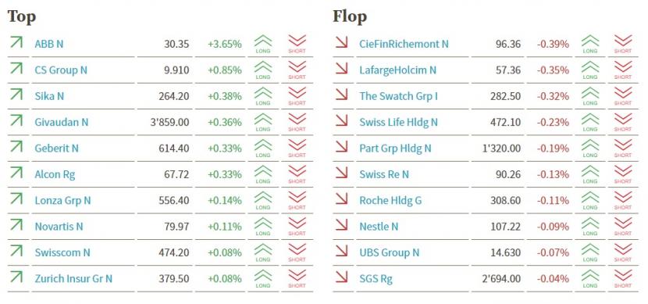Select the LONG icon in the Givaudan N row
This screenshot has width=648, height=304.
[263, 122]
